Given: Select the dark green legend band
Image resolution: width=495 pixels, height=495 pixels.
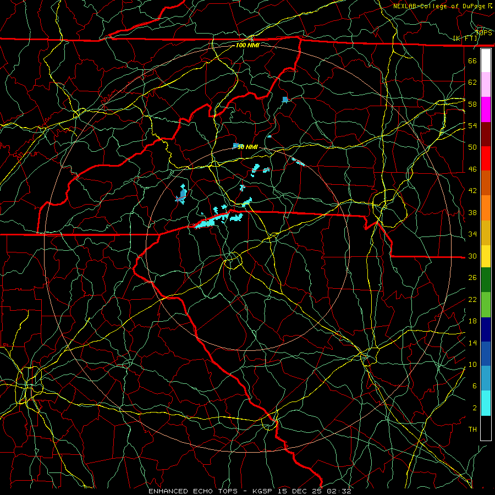Looking at the screenshot, I should 486,279.
